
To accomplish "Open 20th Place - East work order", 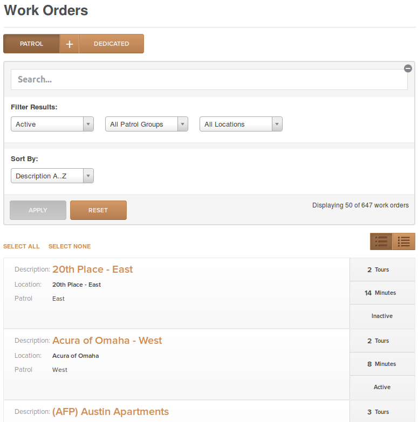I will point(92,269).
